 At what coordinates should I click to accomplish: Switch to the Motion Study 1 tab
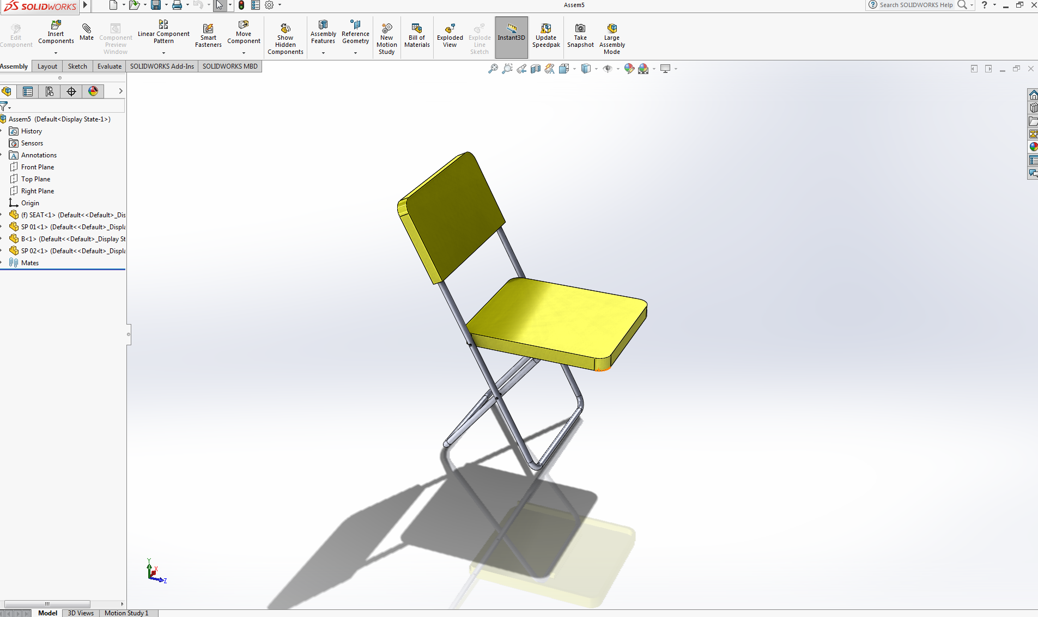coord(126,613)
